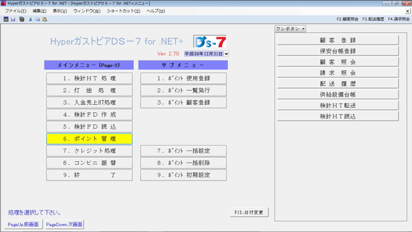Click the cut scissors icon
Screen dimensions: 412x232
(x=30, y=19)
